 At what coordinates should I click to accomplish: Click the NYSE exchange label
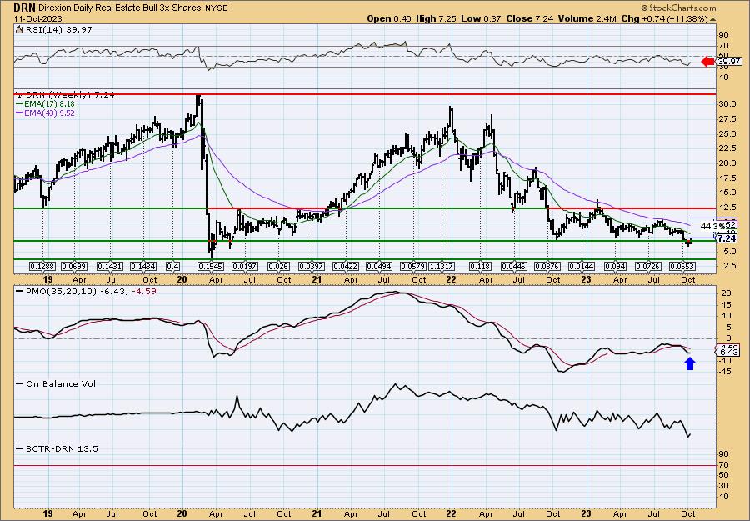pyautogui.click(x=216, y=8)
